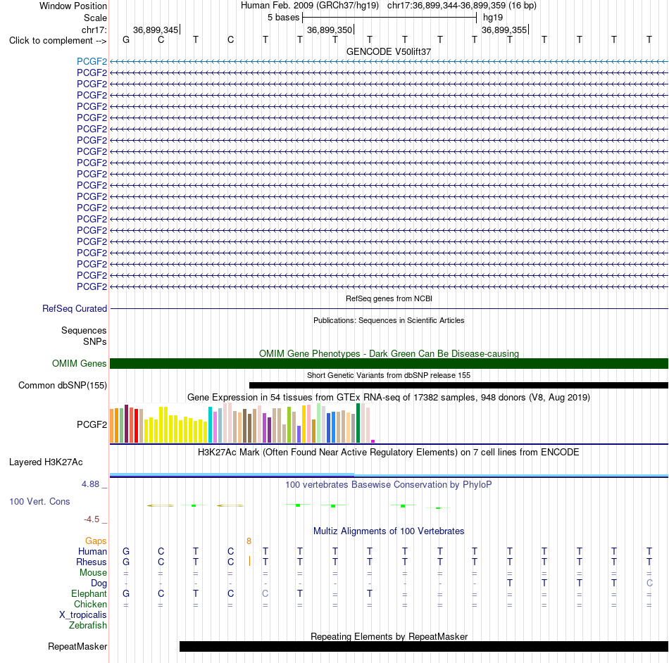Select the Mouse alignment row label
The image size is (669, 663).
[93, 573]
